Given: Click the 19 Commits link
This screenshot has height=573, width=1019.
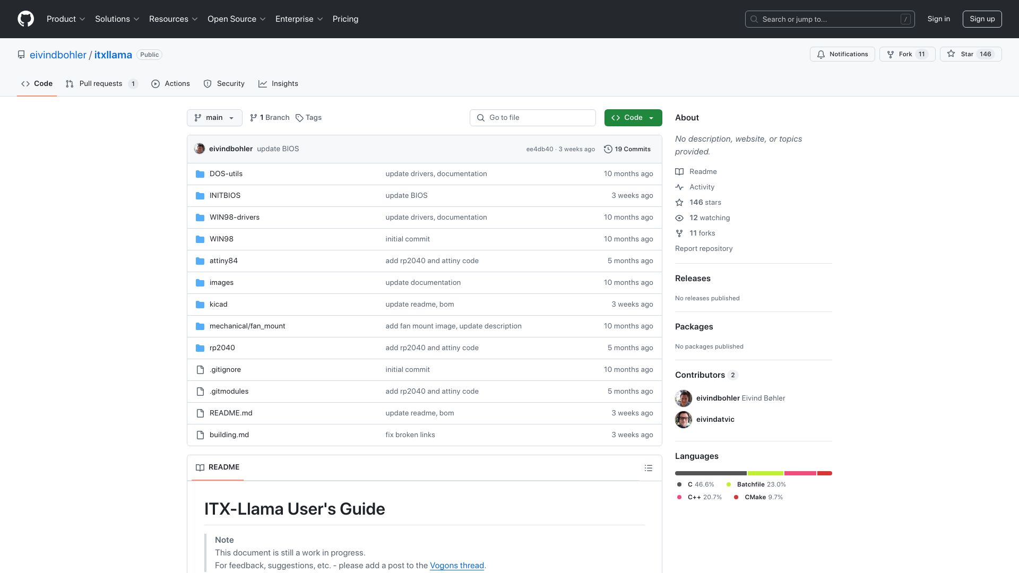Looking at the screenshot, I should click(x=627, y=149).
